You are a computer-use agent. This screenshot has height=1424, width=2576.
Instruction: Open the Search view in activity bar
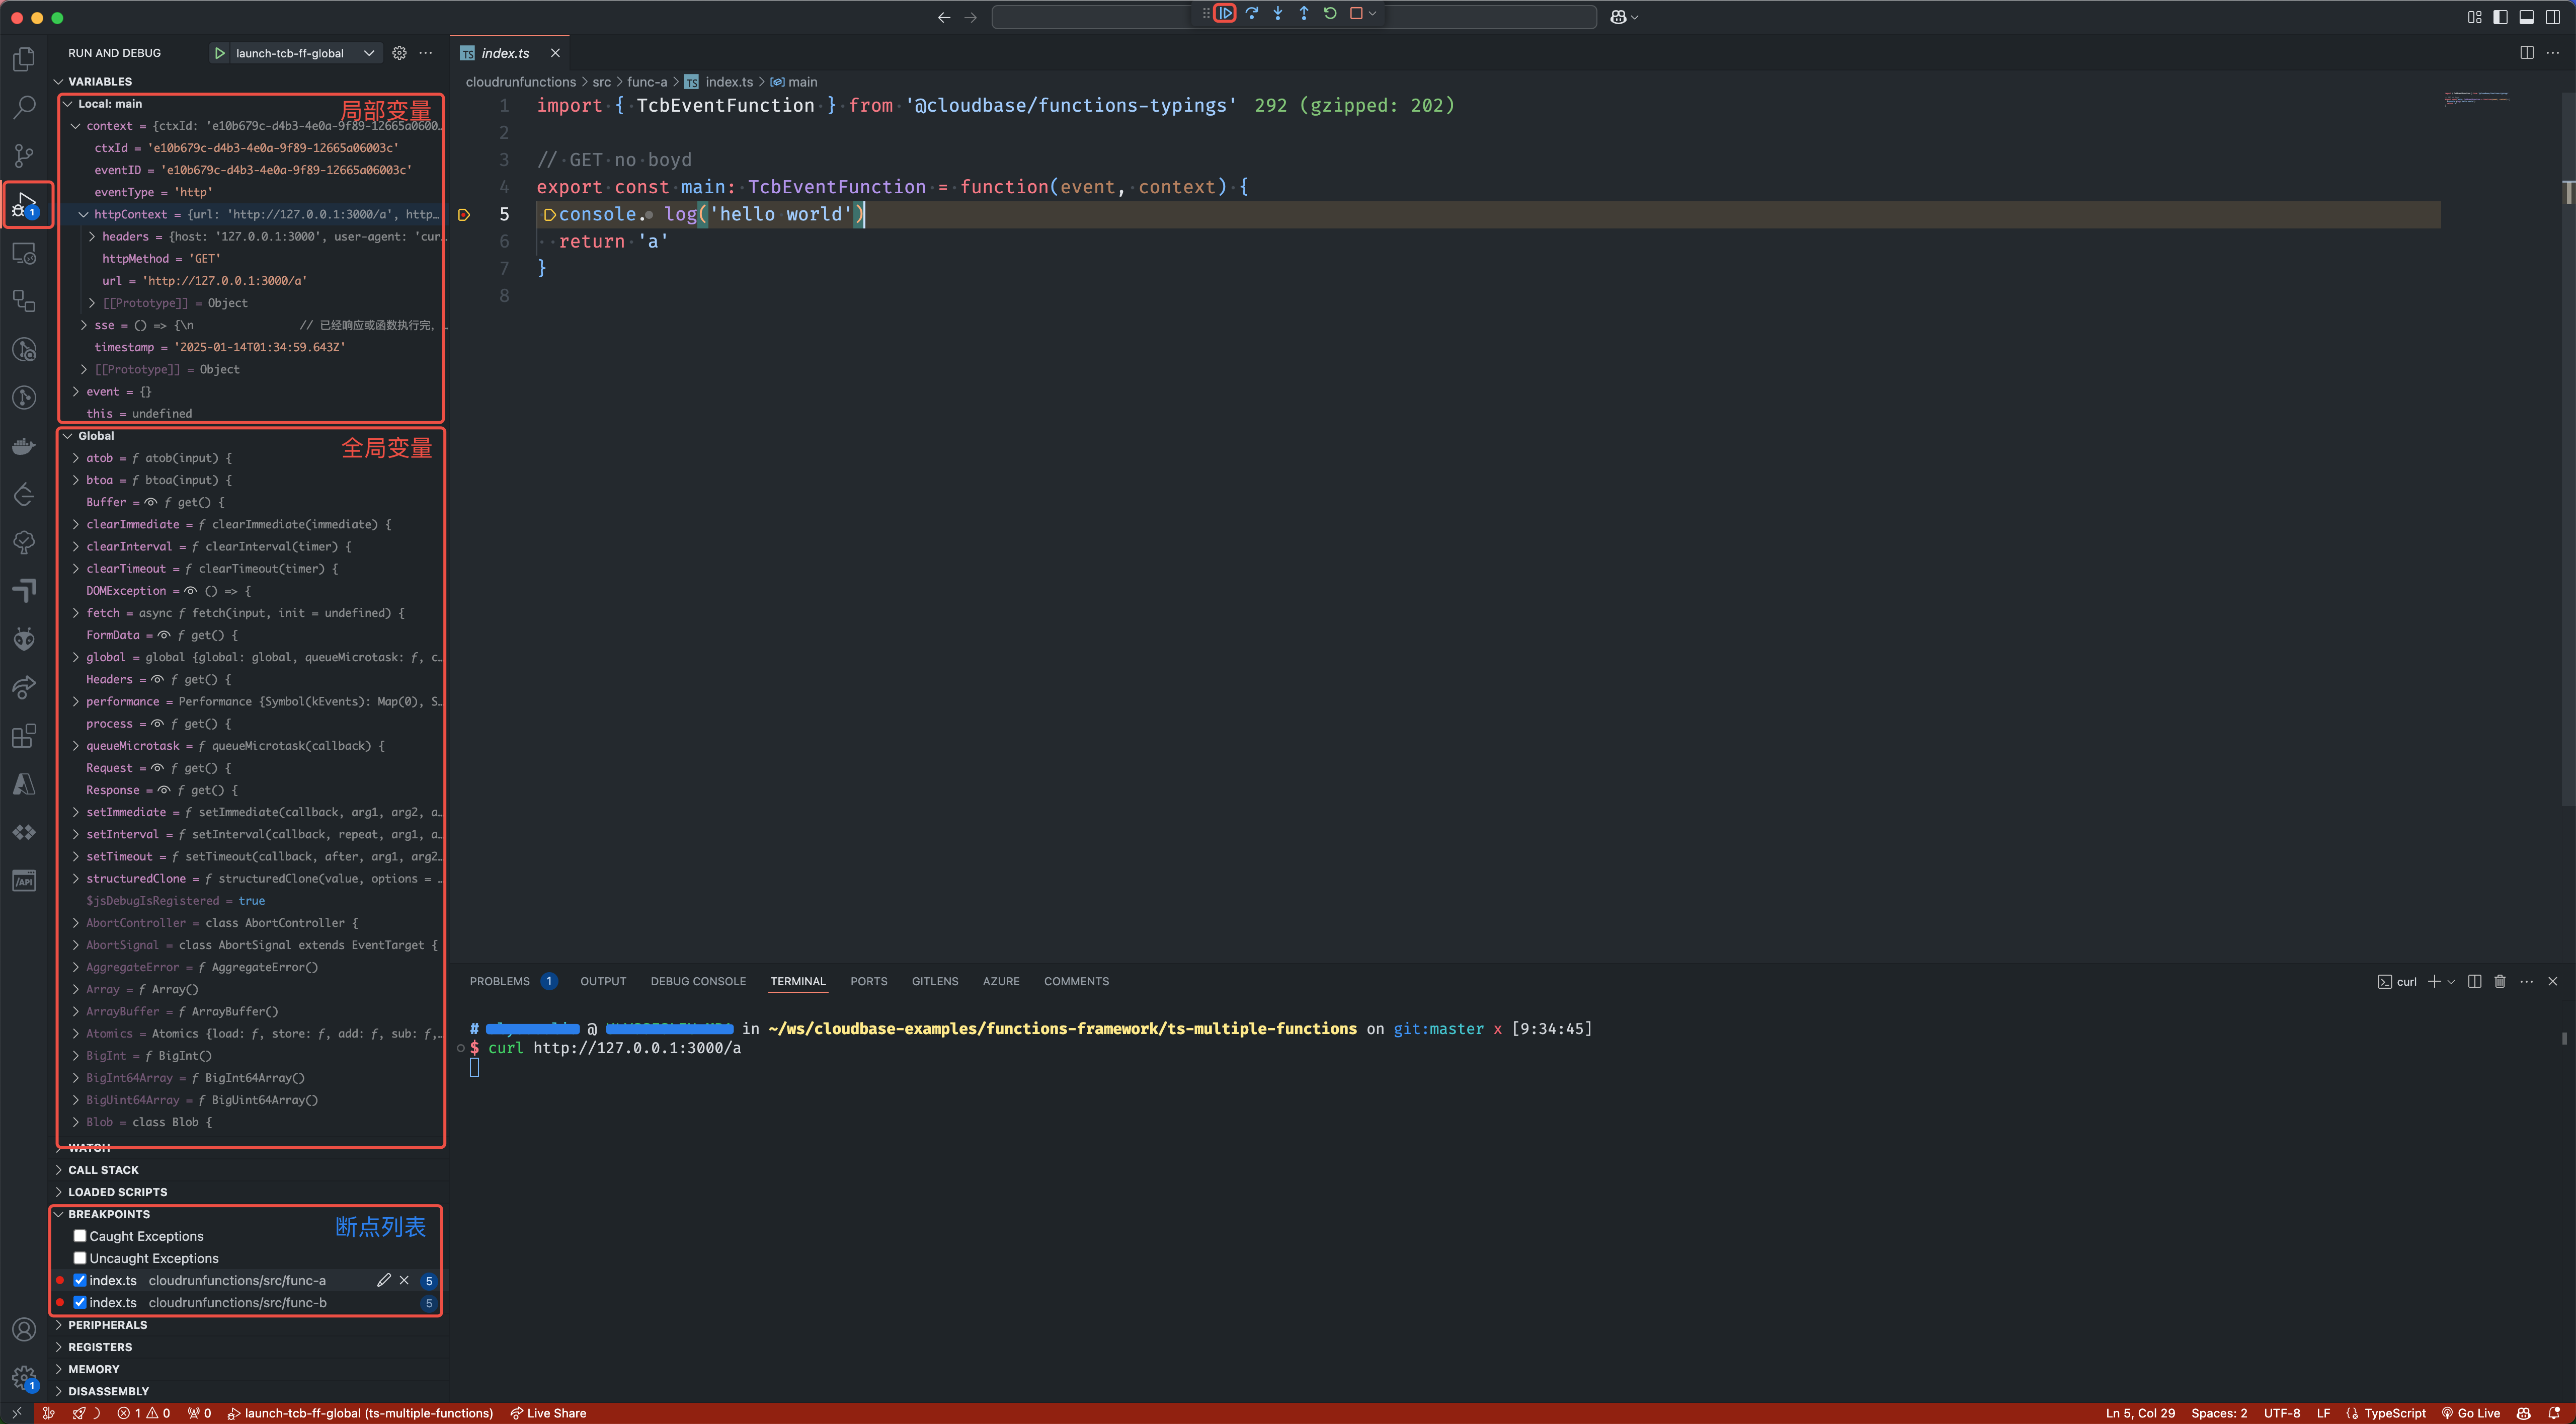24,107
